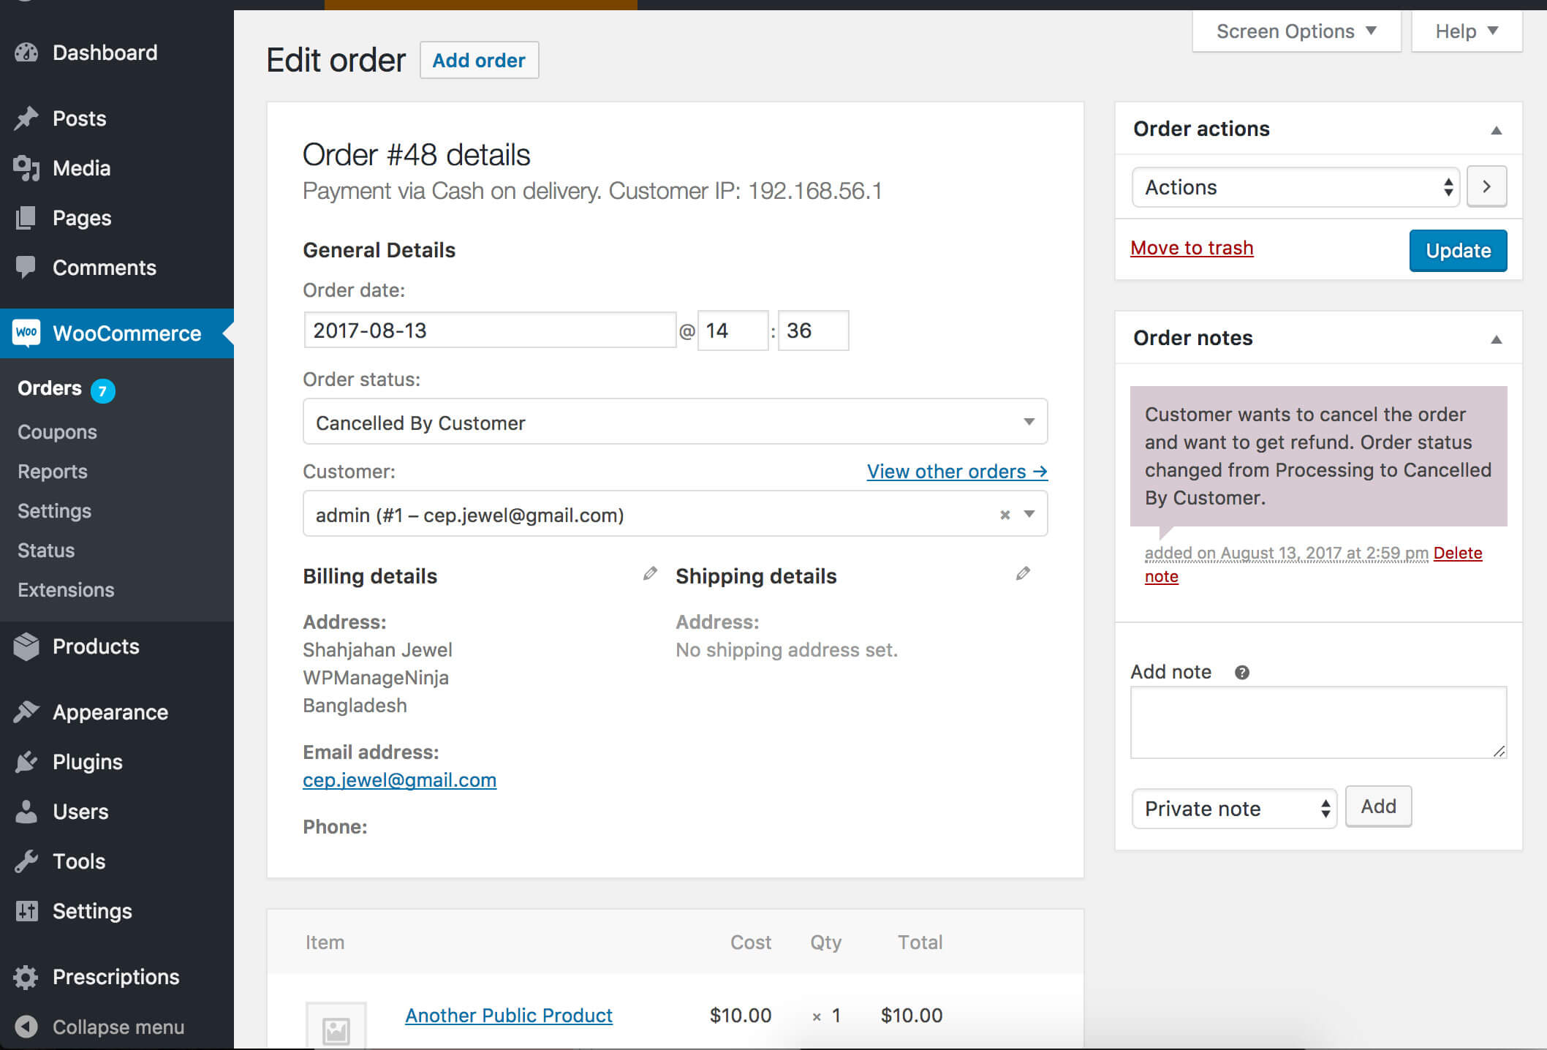Click the Orders pending count badge
1547x1050 pixels.
102,390
